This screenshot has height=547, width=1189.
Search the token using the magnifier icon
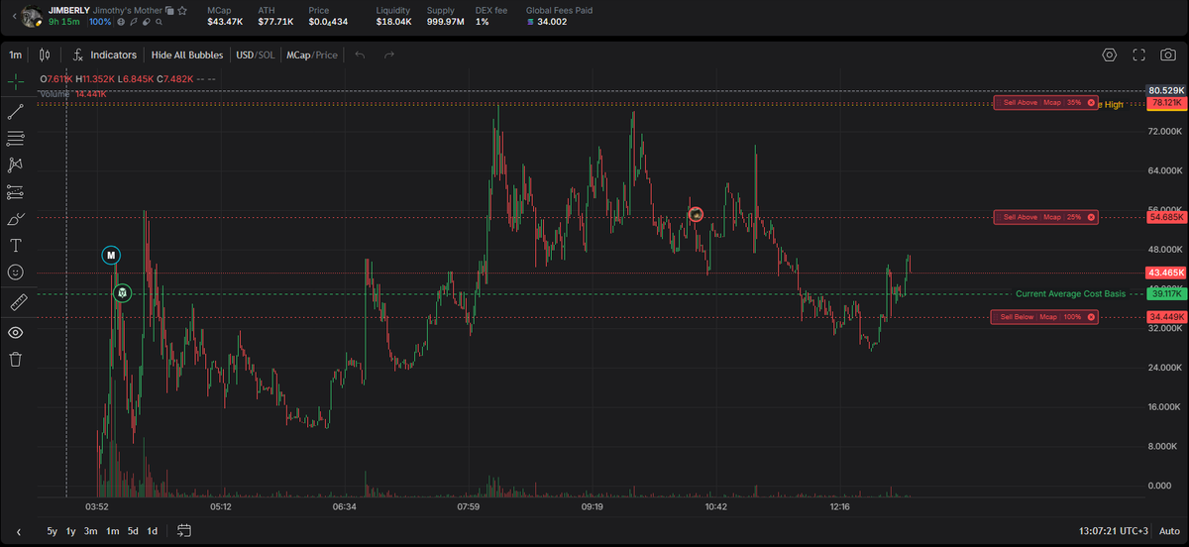tap(159, 21)
